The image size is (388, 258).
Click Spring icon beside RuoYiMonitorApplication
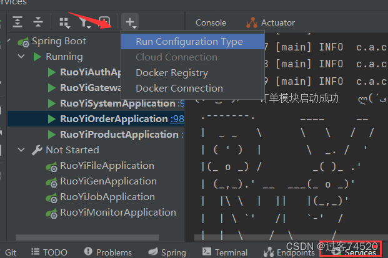pyautogui.click(x=52, y=213)
